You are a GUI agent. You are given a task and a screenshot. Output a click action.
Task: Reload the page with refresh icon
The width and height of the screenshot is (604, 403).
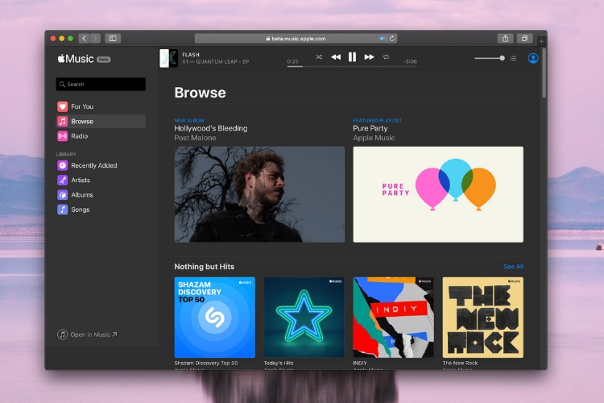(x=392, y=39)
